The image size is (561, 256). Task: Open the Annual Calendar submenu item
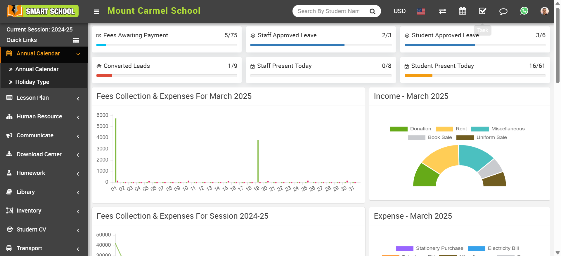[37, 69]
